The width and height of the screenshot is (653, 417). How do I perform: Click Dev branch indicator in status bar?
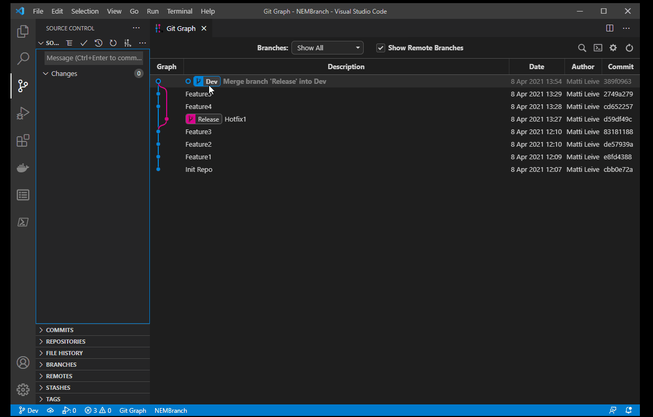click(28, 411)
